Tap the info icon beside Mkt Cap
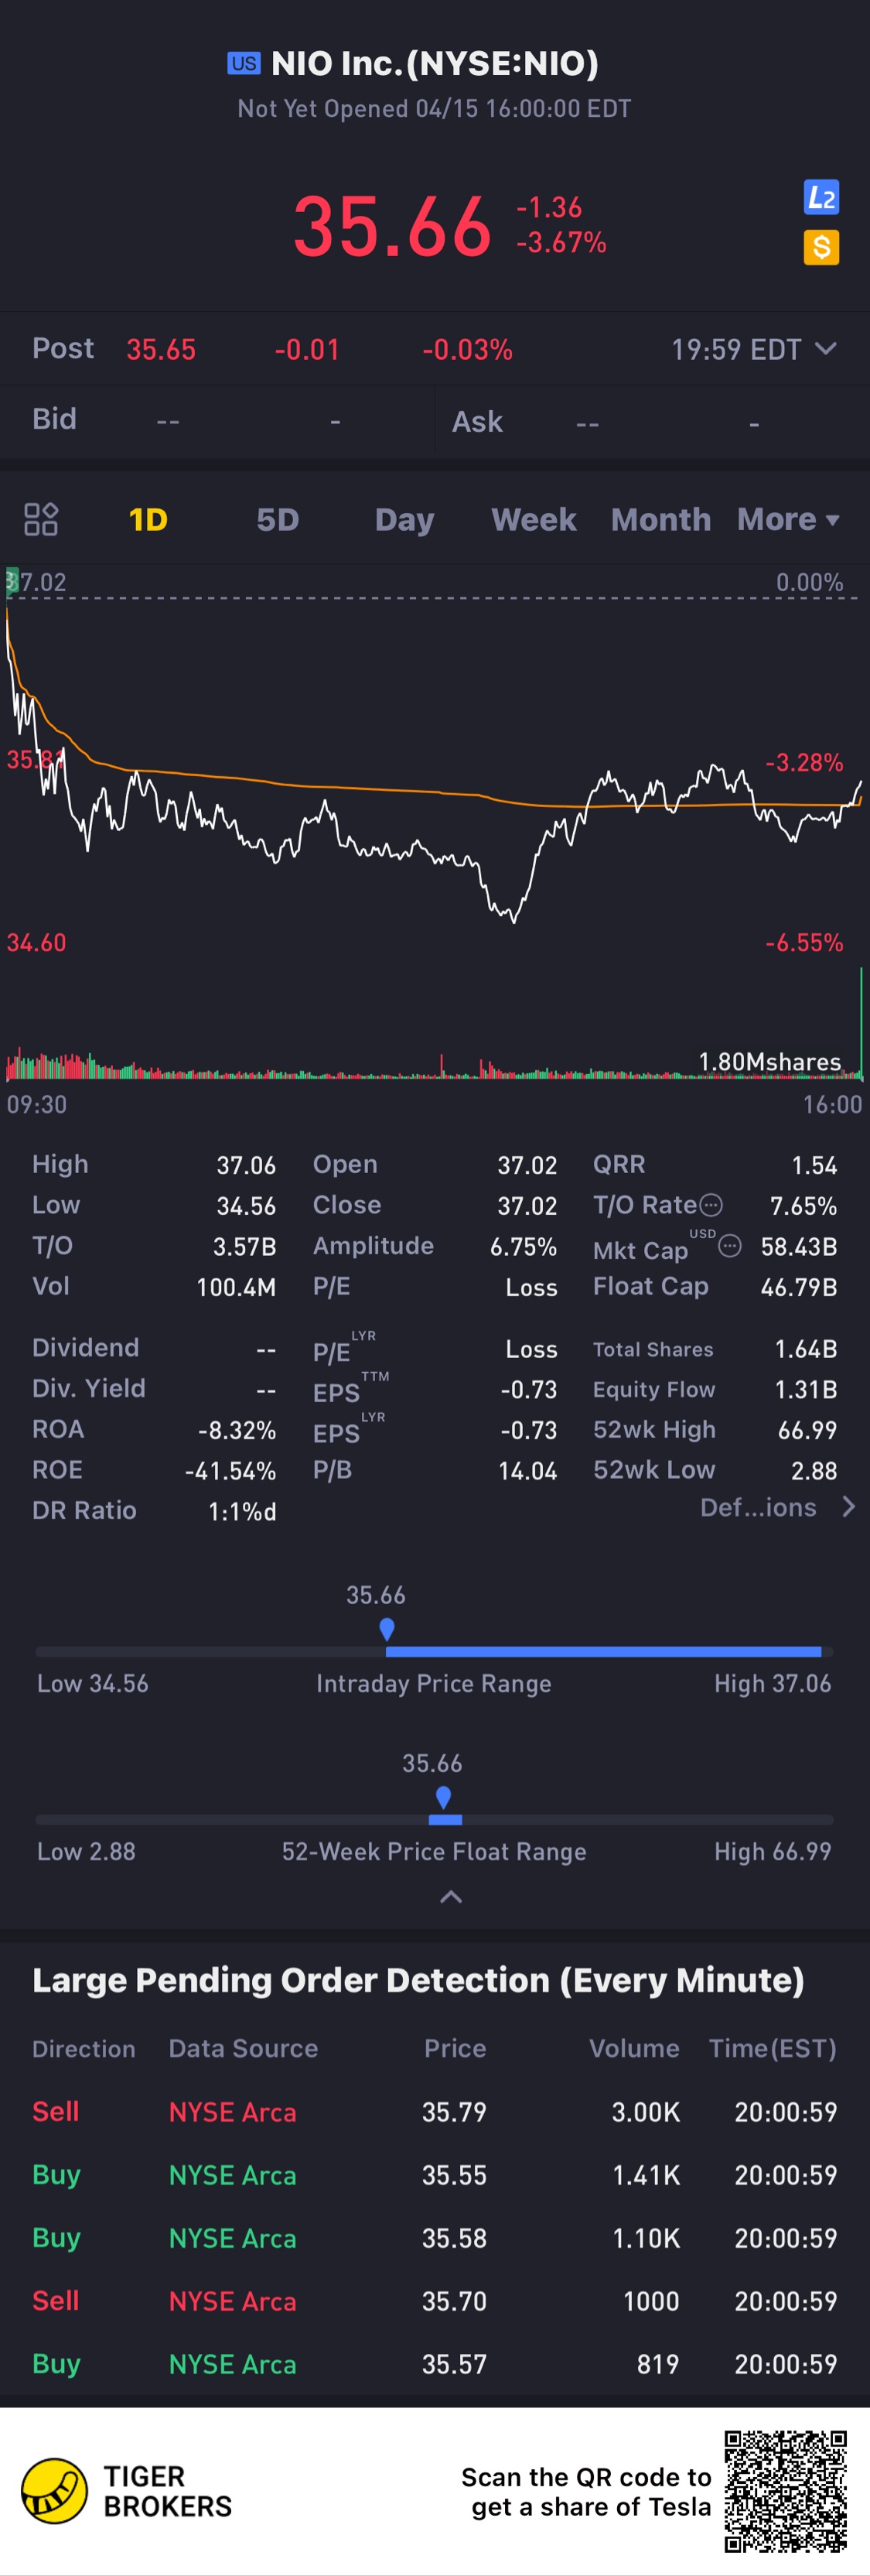870x2576 pixels. [x=730, y=1246]
